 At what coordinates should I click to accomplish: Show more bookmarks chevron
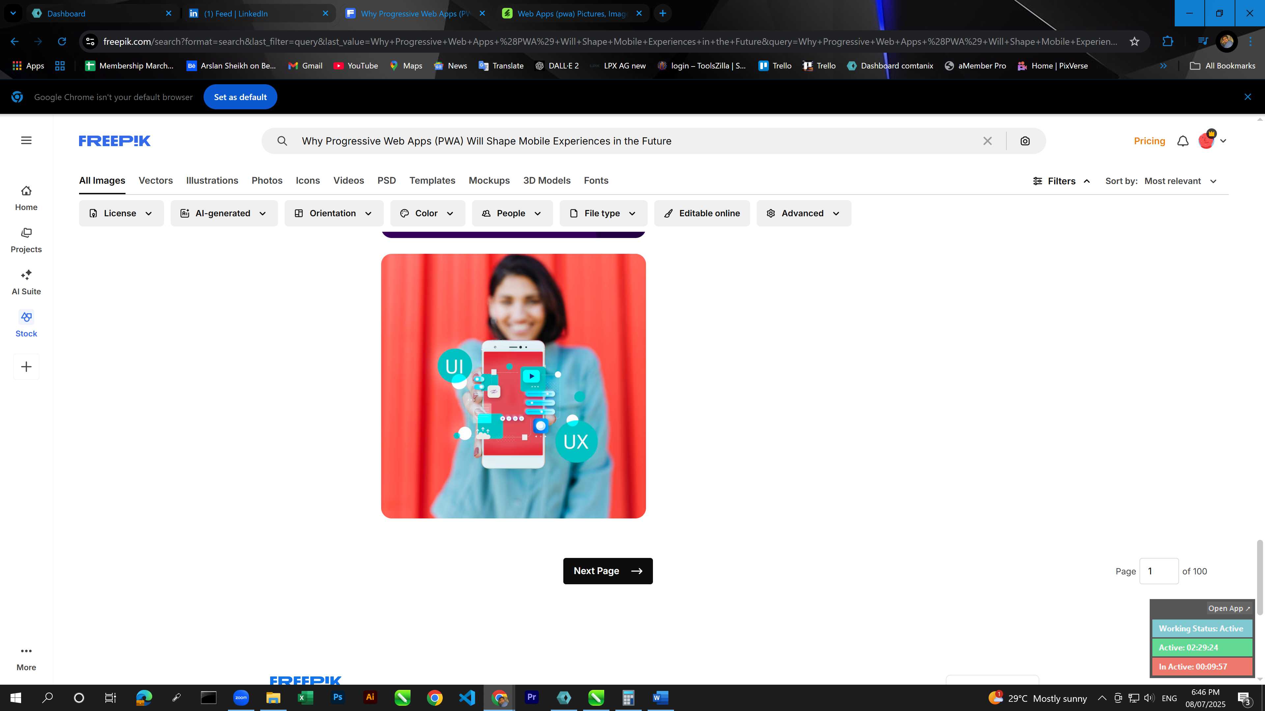click(1163, 66)
